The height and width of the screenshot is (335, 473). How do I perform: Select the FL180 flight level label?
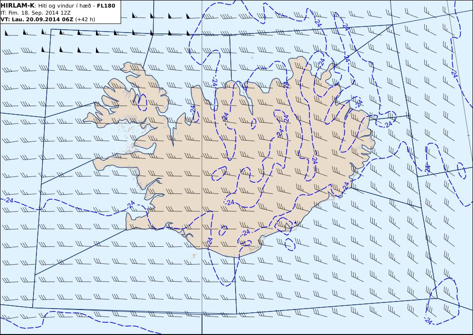tap(106, 6)
